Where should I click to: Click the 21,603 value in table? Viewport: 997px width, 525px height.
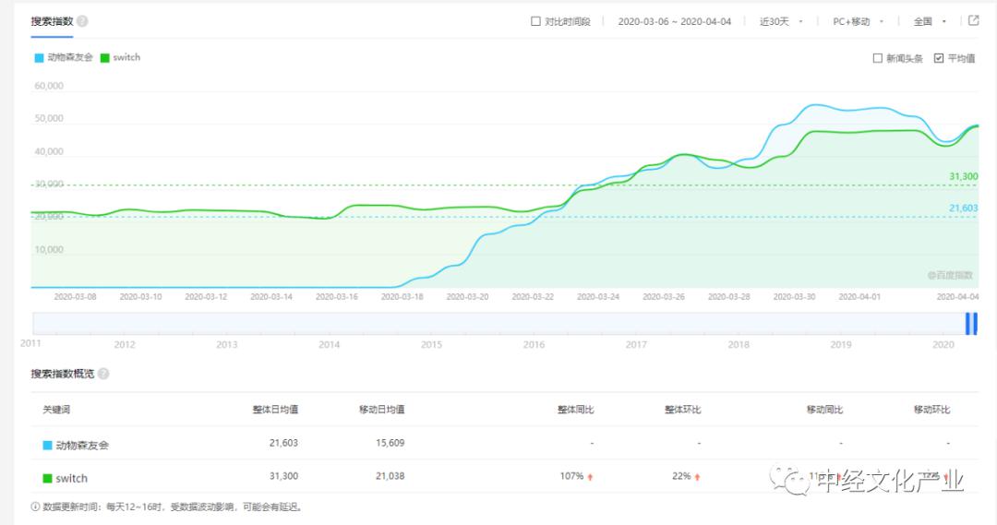pyautogui.click(x=283, y=443)
